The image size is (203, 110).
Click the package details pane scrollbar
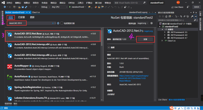pyautogui.click(x=155, y=65)
